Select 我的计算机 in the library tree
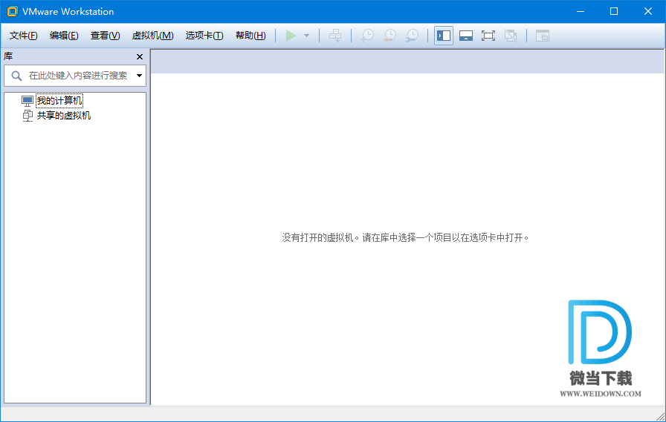The width and height of the screenshot is (666, 422). tap(59, 101)
